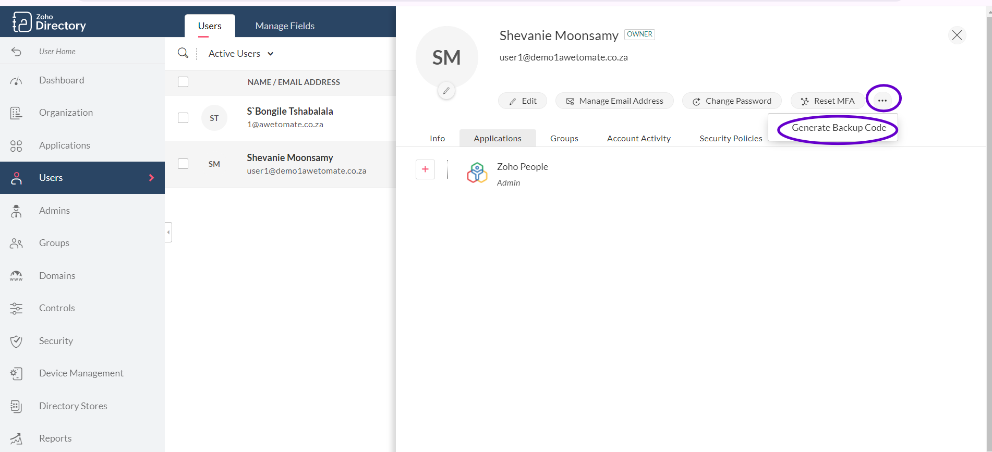The width and height of the screenshot is (992, 452).
Task: Navigate to Device Management in sidebar
Action: [82, 373]
